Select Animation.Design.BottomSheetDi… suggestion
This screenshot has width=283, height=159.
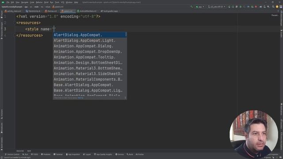90,63
